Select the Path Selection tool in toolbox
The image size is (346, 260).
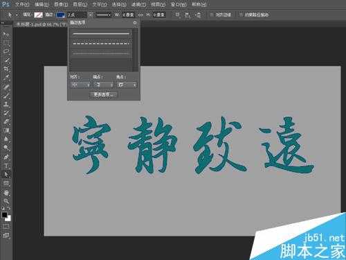6,174
